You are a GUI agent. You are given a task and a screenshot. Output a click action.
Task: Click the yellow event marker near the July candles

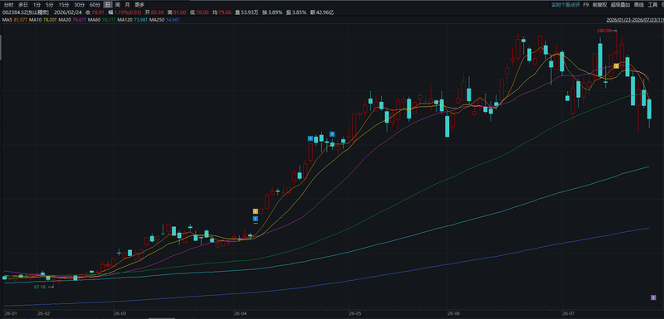617,66
